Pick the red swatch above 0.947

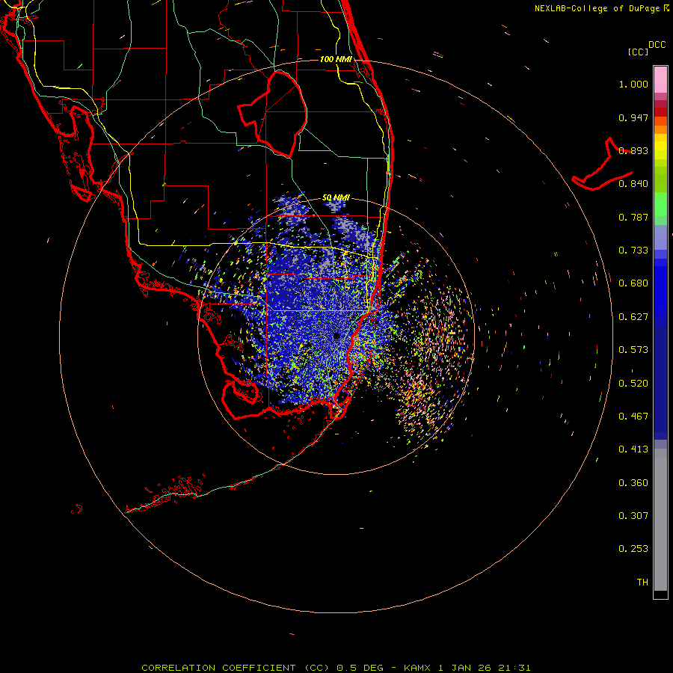click(x=660, y=112)
